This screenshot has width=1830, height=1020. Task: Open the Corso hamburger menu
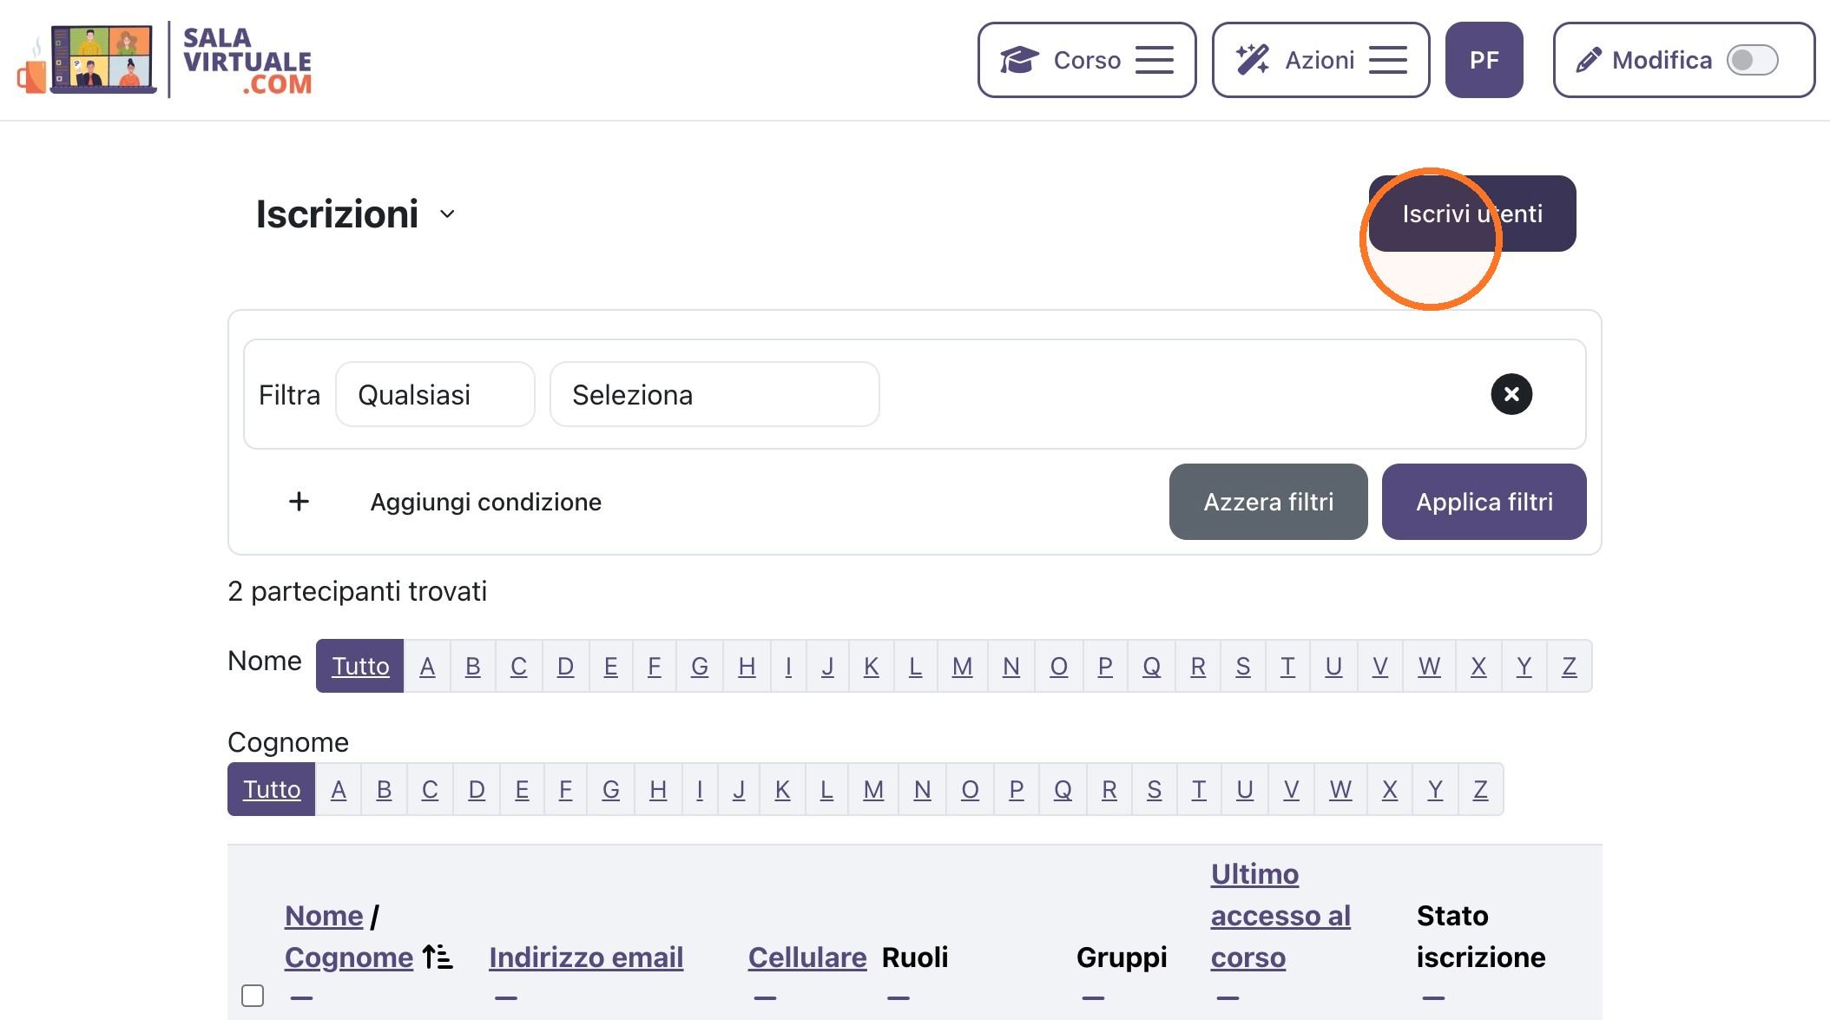[1155, 60]
